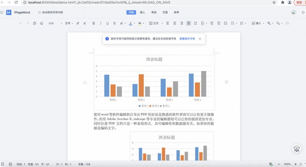Open the hamburger menu next to 1PageWord
Viewport: 306px width, 167px height.
[x=2, y=12]
